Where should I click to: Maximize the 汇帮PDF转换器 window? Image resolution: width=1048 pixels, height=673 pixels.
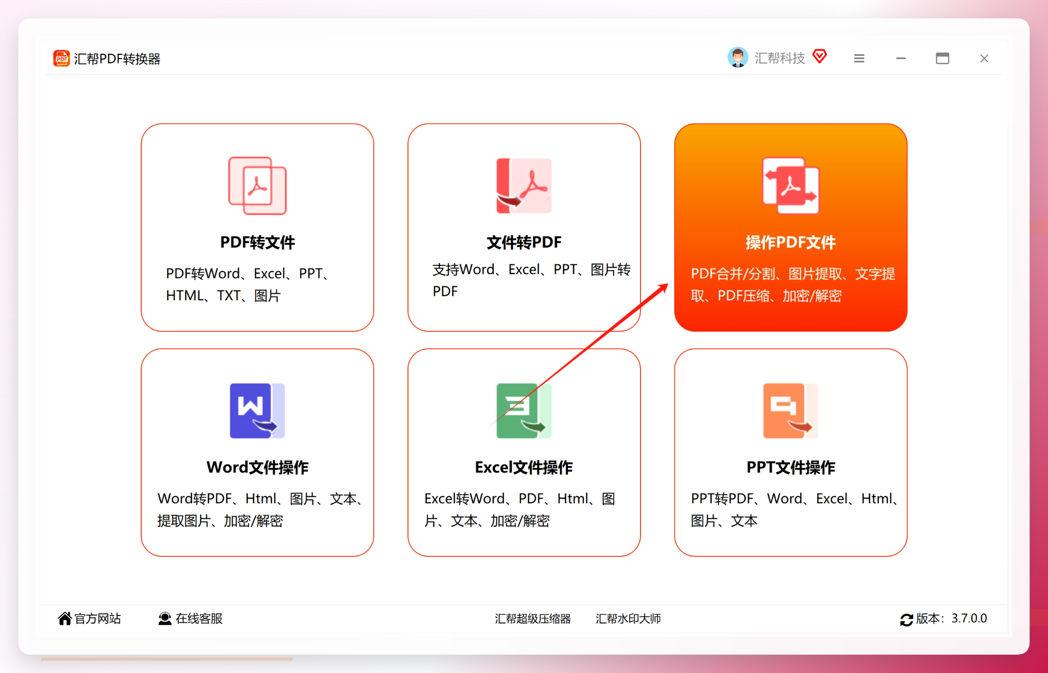click(x=942, y=58)
